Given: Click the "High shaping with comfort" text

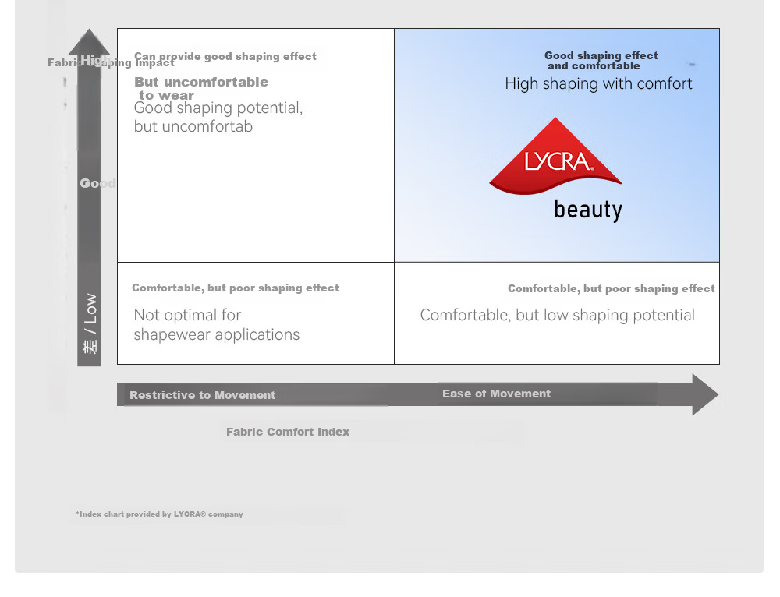Looking at the screenshot, I should point(598,83).
